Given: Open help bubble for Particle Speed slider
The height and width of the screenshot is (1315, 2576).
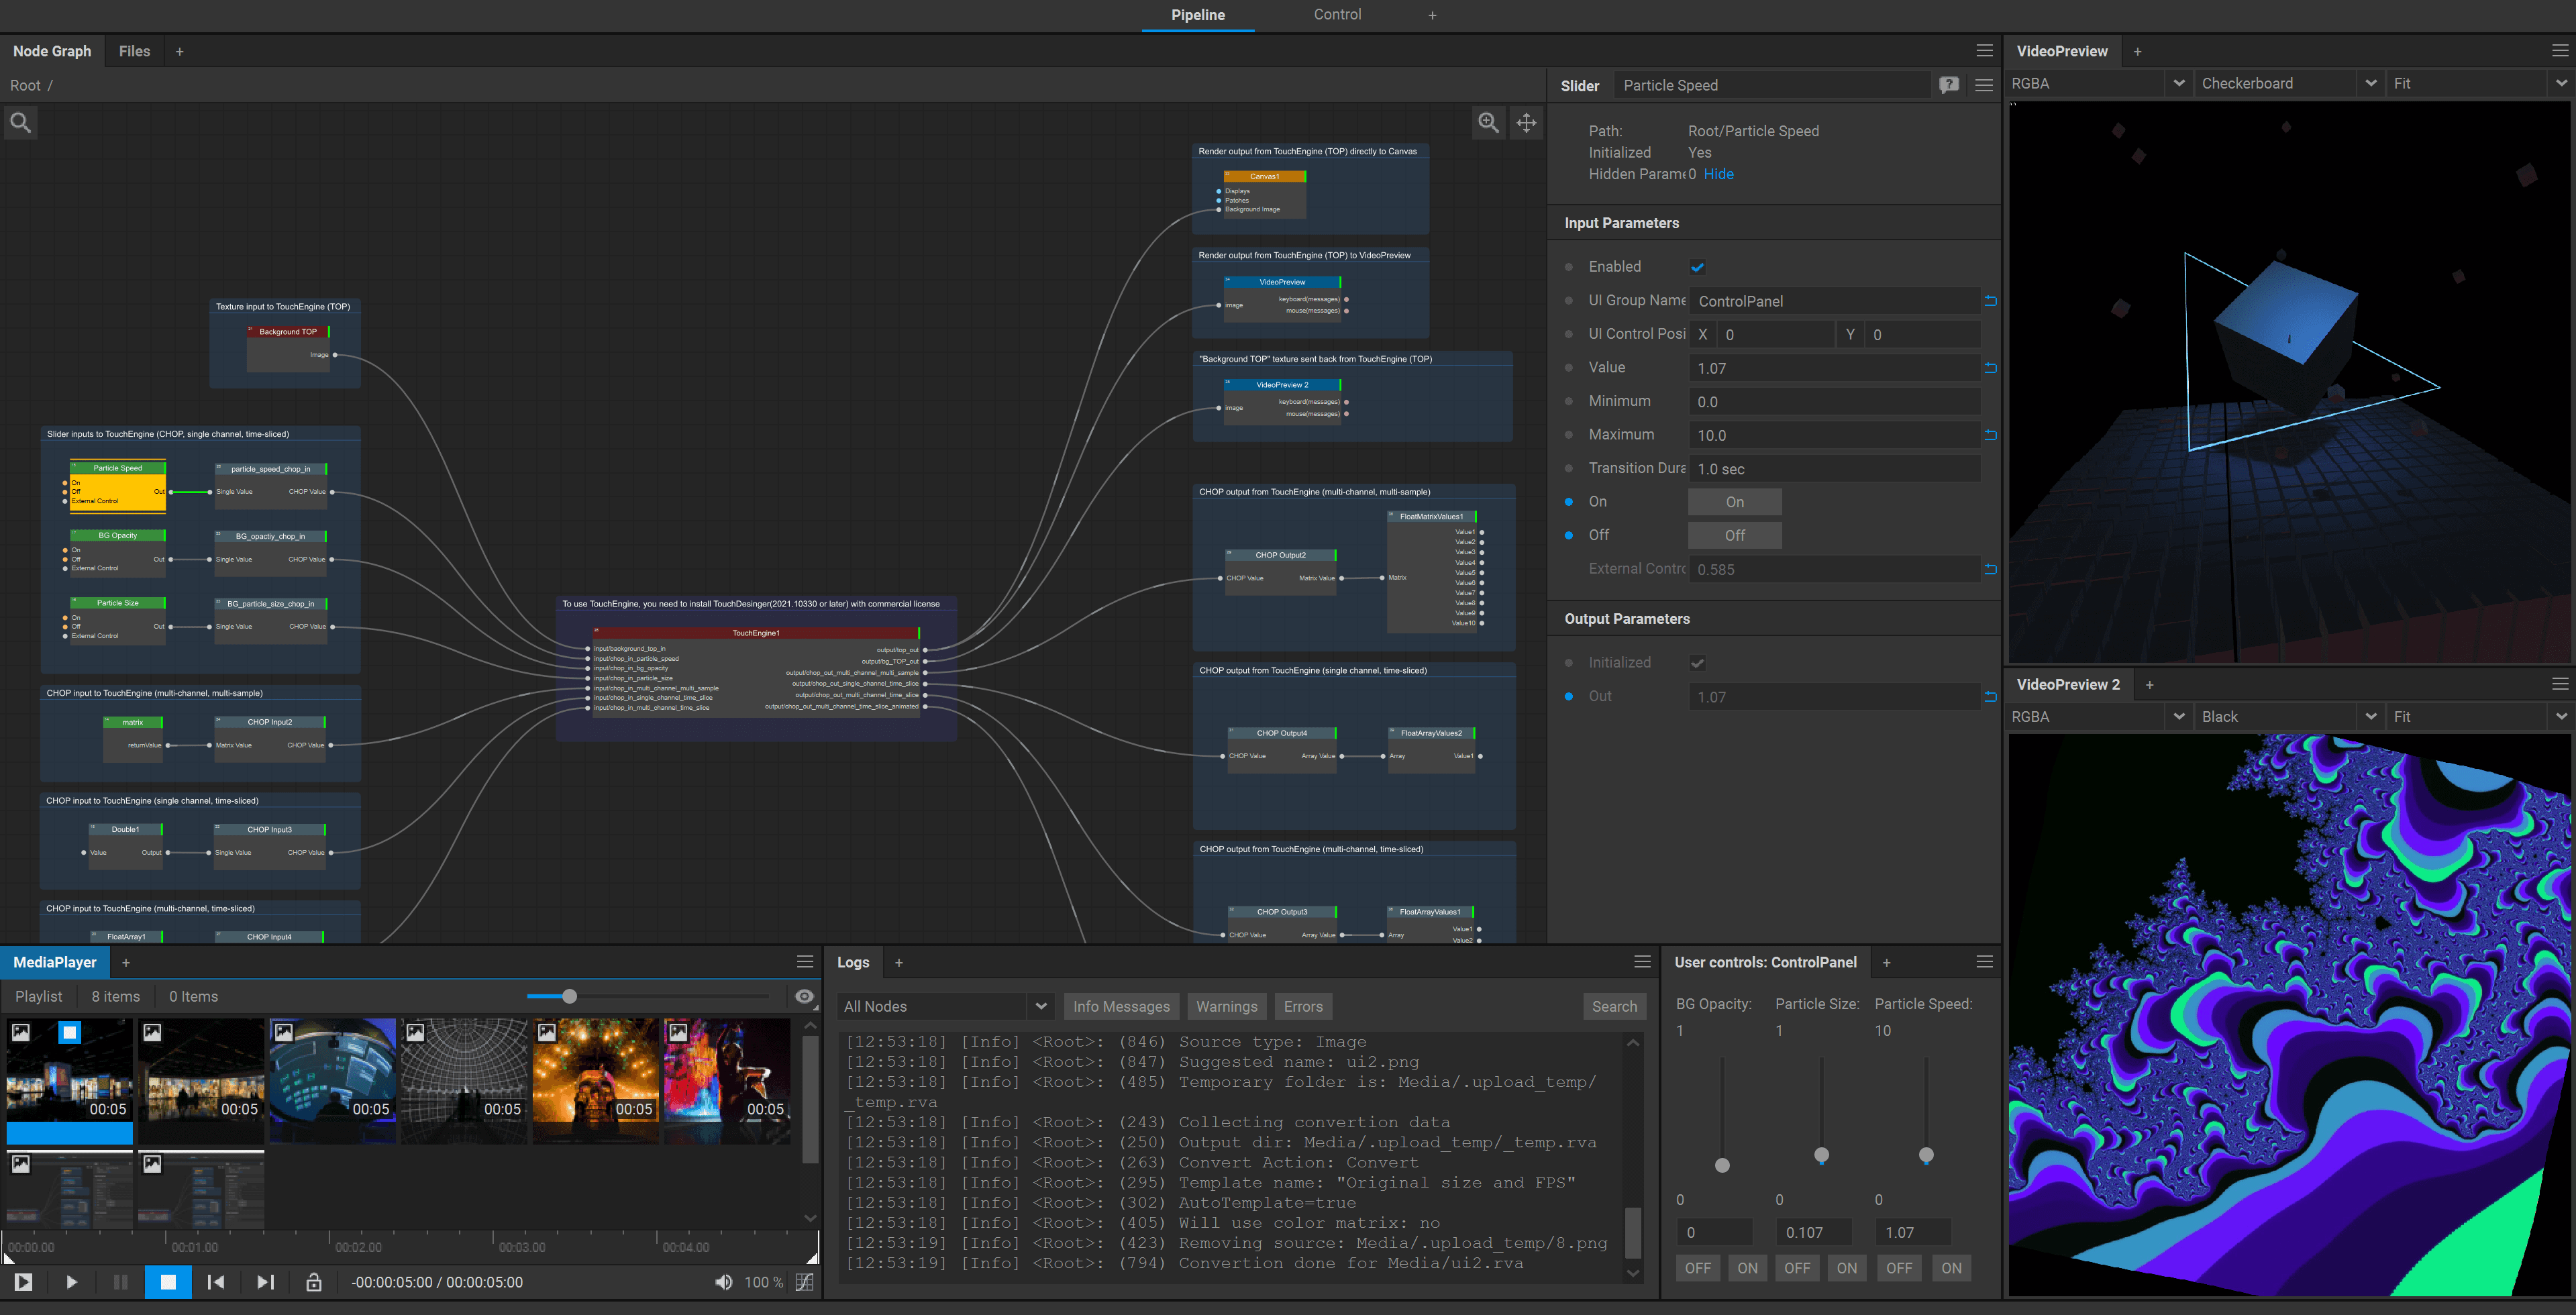Looking at the screenshot, I should pos(1949,85).
